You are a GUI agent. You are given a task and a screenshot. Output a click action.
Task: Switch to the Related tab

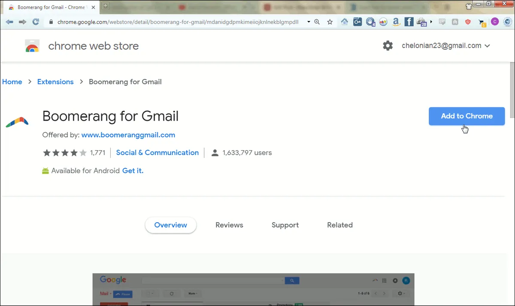coord(340,225)
